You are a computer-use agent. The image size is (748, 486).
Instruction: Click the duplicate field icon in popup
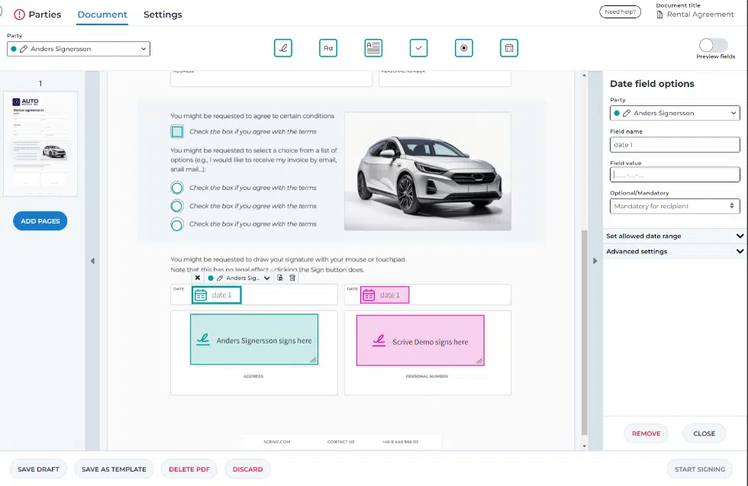pos(280,278)
